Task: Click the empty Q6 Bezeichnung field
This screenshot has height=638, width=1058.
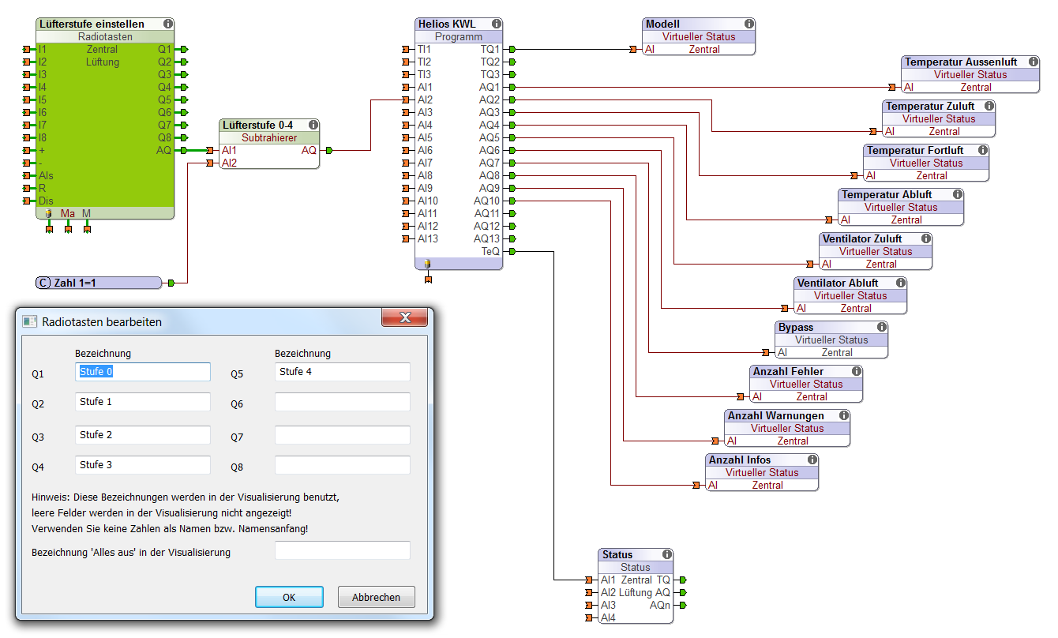Action: (342, 403)
